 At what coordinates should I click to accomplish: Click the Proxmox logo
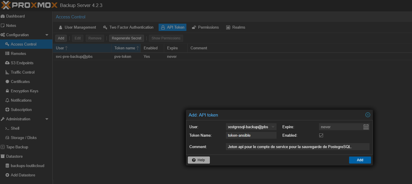30,5
